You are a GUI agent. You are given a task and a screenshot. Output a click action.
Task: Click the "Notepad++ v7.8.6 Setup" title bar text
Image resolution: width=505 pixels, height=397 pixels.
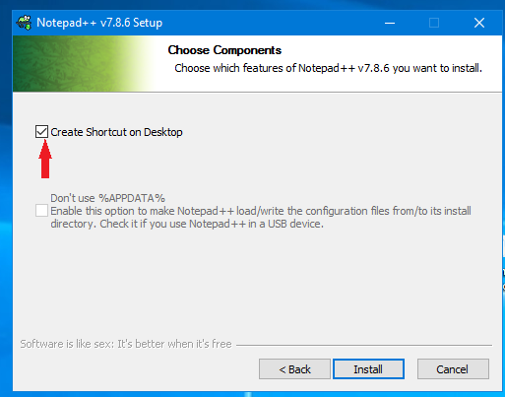pos(99,23)
